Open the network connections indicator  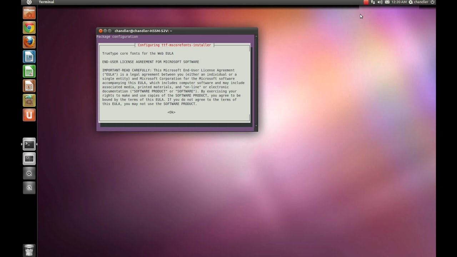point(373,2)
